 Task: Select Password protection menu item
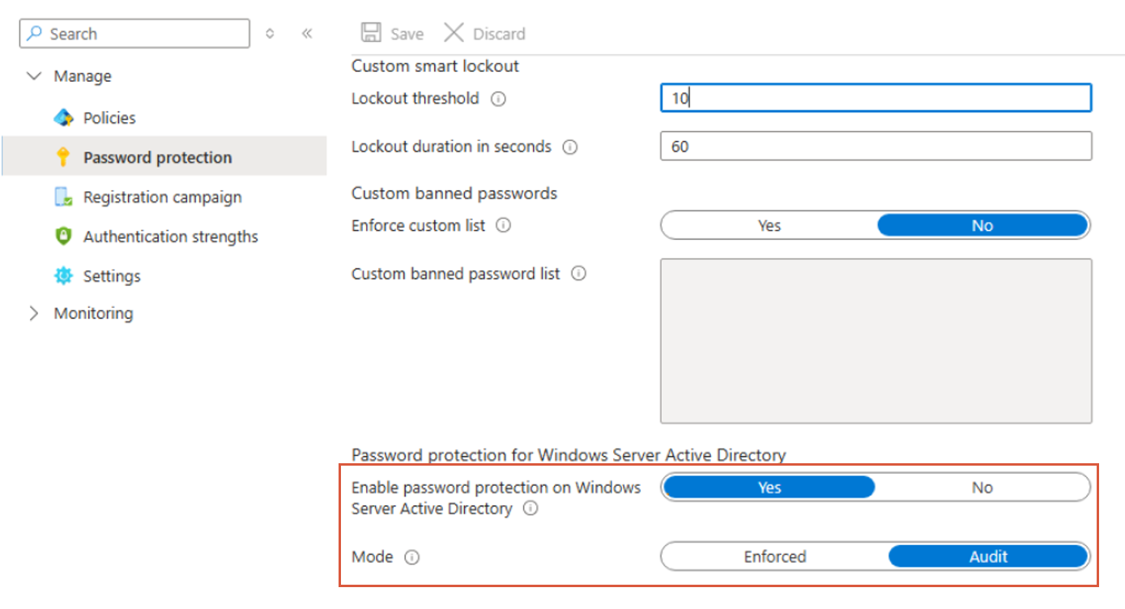click(x=164, y=157)
